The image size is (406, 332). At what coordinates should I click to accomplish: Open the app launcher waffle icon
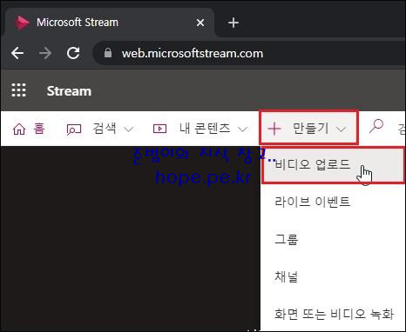click(18, 90)
